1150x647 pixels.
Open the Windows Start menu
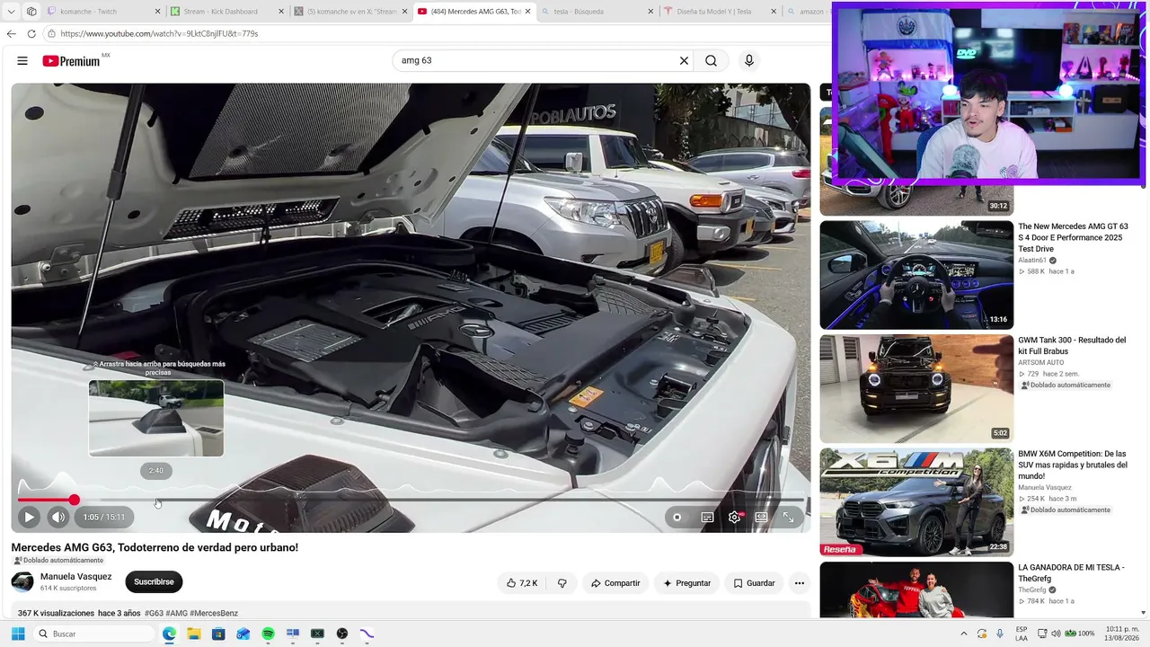pos(17,634)
